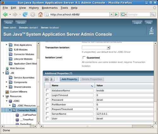Open the Transaction Isolation dropdown
Image resolution: width=158 pixels, height=134 pixels.
click(x=96, y=48)
